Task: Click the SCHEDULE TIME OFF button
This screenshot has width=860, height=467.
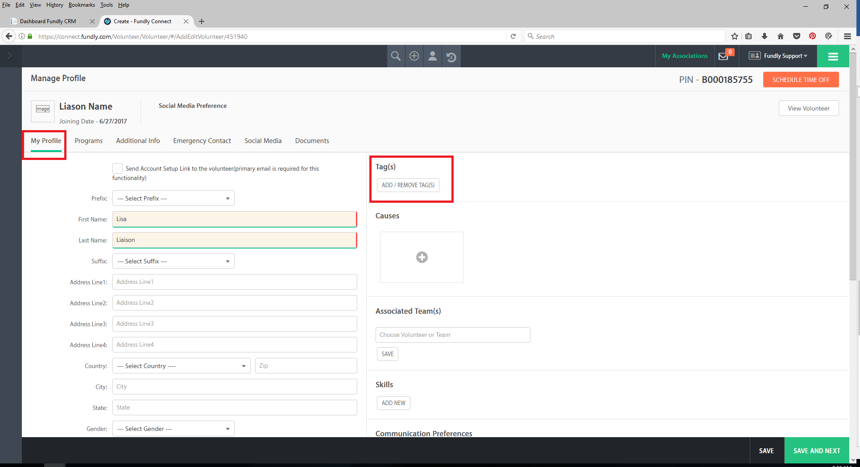Action: tap(801, 80)
